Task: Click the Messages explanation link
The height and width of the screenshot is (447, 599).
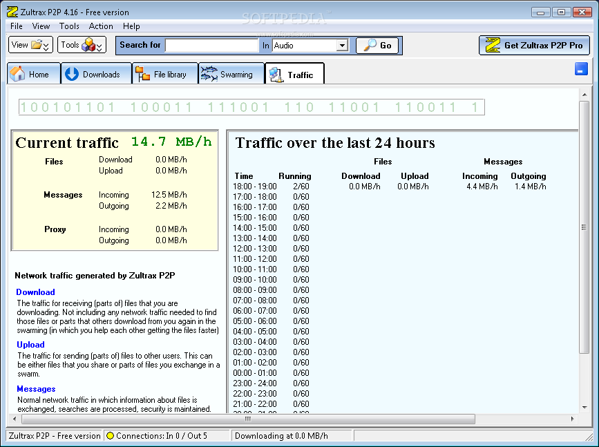Action: coord(37,389)
